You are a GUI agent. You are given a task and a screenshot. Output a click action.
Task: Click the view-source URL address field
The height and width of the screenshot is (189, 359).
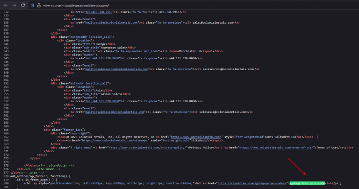pyautogui.click(x=76, y=6)
